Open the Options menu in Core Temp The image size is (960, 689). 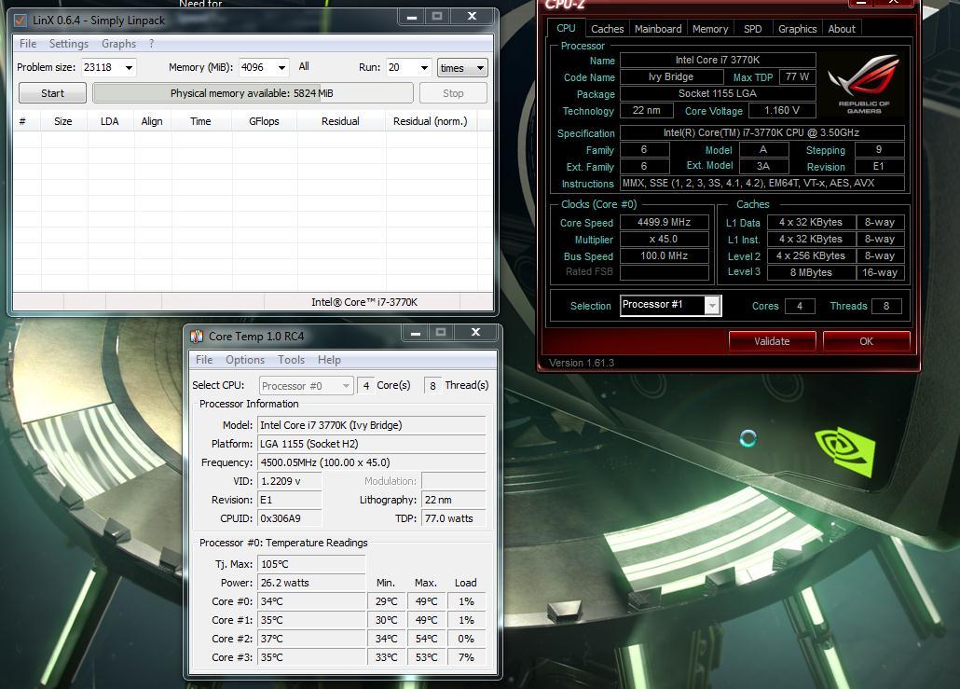pyautogui.click(x=245, y=360)
